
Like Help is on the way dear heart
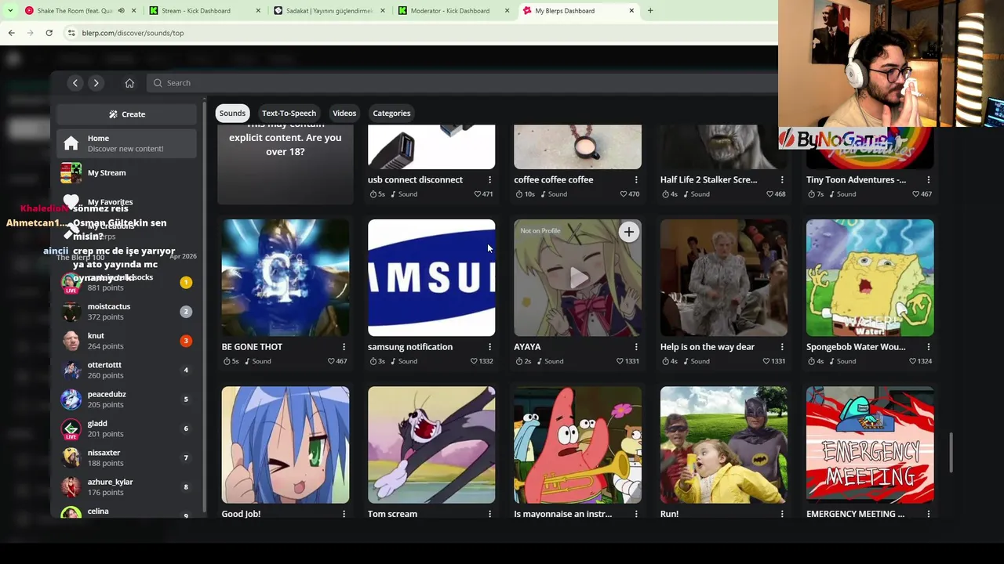pyautogui.click(x=774, y=361)
